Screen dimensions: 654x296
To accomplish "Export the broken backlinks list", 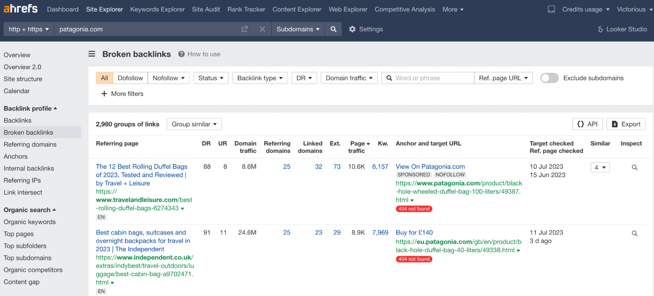I will point(626,124).
